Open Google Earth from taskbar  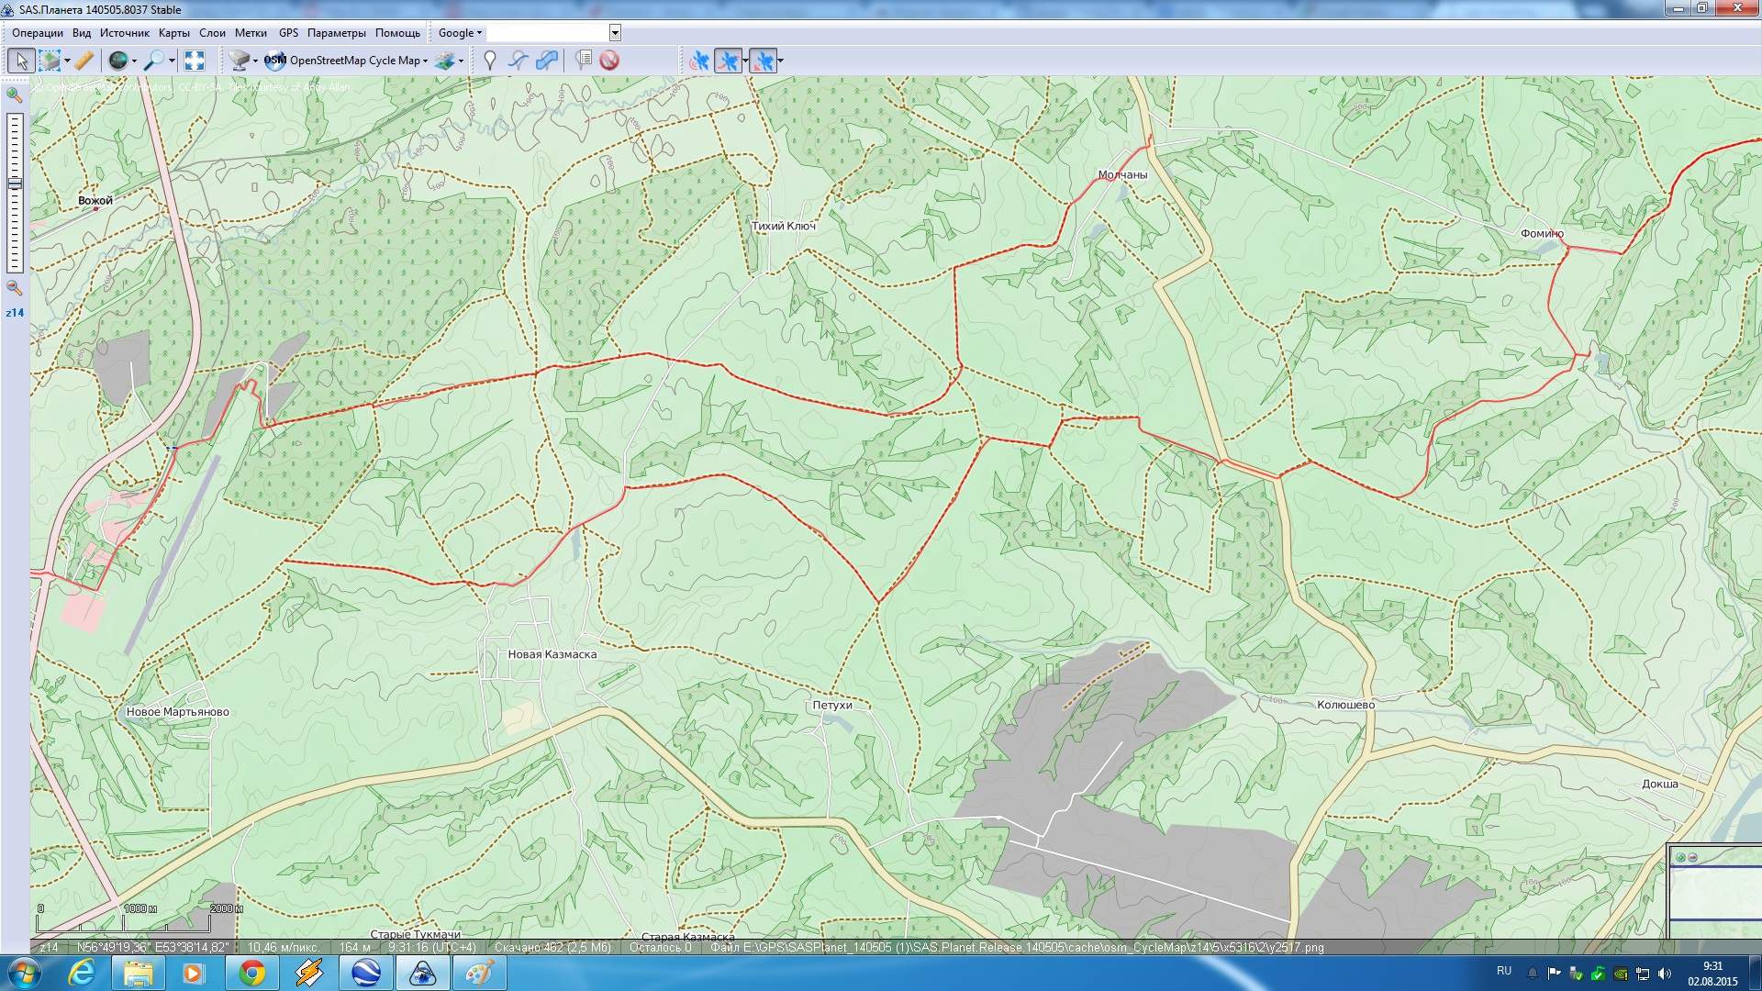pyautogui.click(x=366, y=973)
